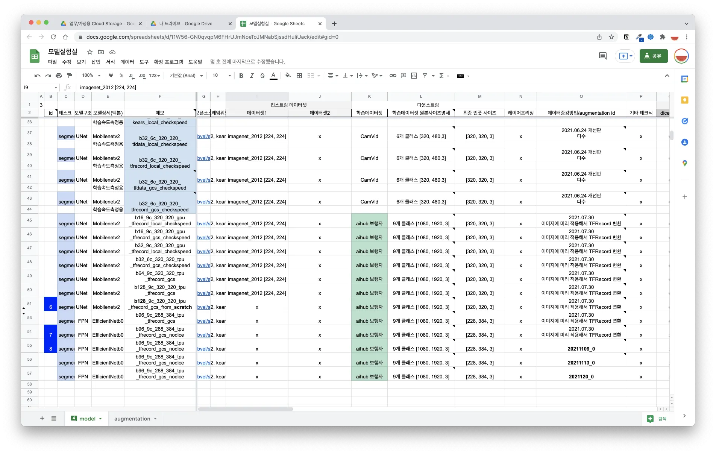
Task: Open the 확장 프로그램 menu
Action: [168, 62]
